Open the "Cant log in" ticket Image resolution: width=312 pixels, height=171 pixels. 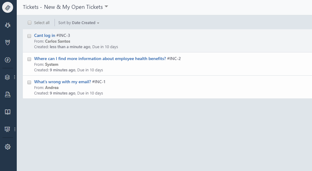point(44,35)
